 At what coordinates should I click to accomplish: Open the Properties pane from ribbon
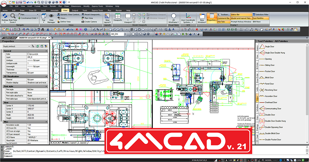(x=212, y=18)
